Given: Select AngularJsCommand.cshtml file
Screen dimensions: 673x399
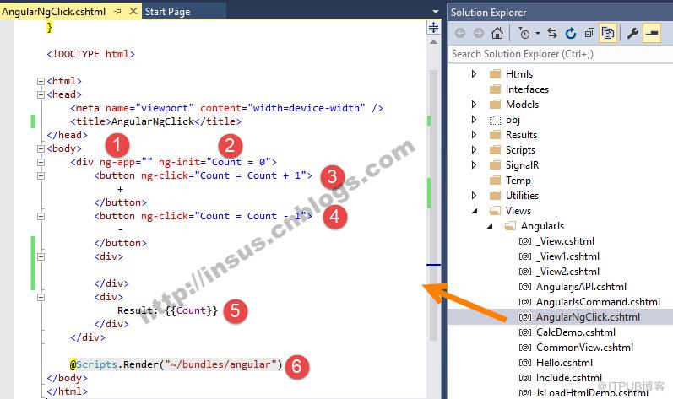Looking at the screenshot, I should point(598,302).
